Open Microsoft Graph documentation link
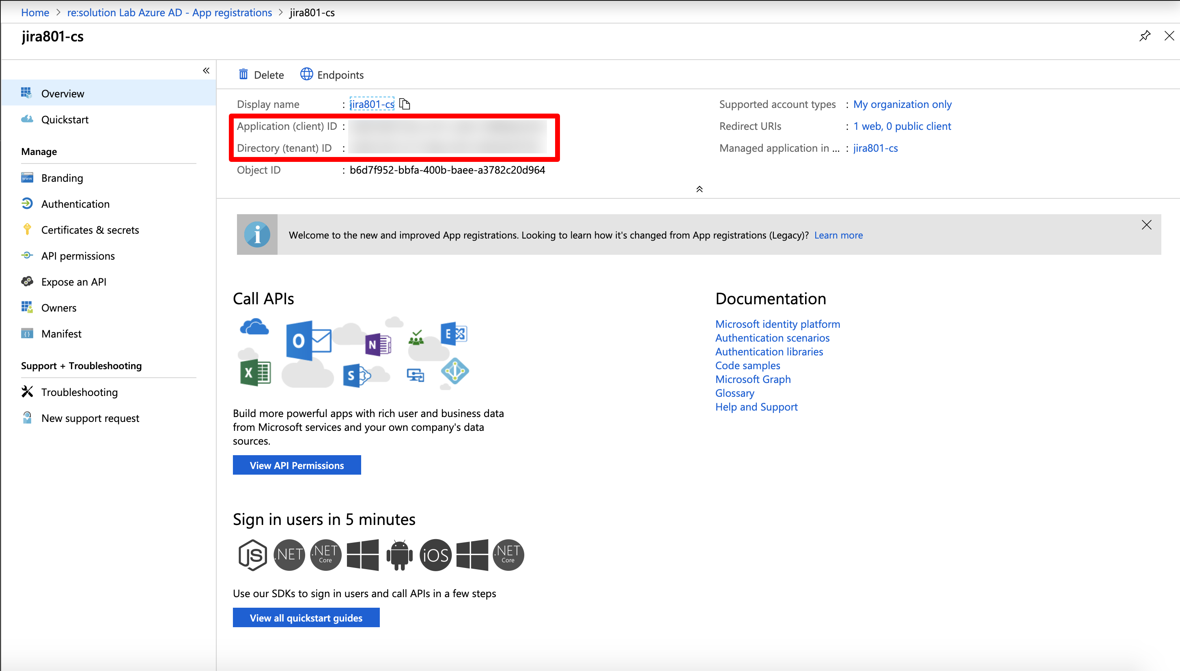Viewport: 1180px width, 671px height. click(x=753, y=379)
